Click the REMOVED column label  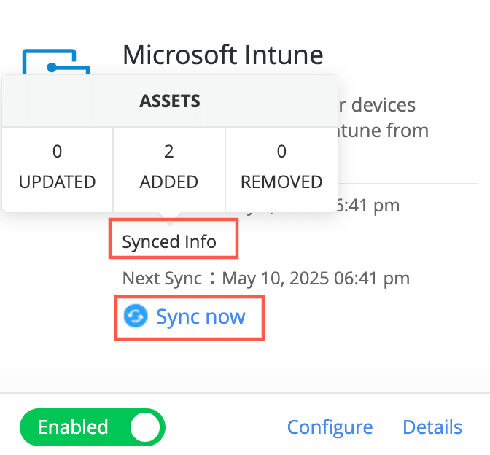[281, 182]
